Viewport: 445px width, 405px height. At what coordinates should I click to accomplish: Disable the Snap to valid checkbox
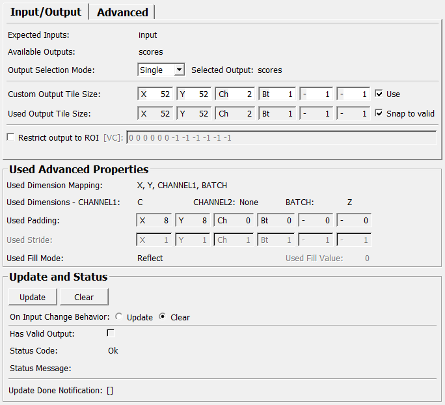pos(379,113)
